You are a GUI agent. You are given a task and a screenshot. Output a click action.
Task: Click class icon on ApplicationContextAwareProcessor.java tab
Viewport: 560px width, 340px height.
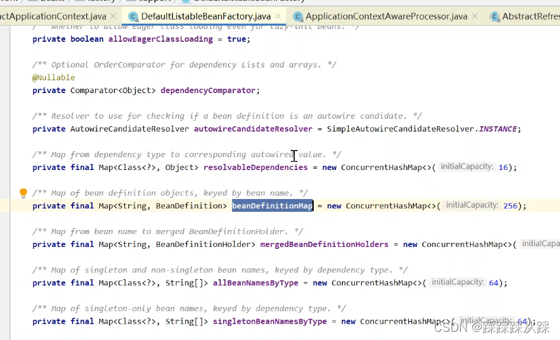pos(298,16)
